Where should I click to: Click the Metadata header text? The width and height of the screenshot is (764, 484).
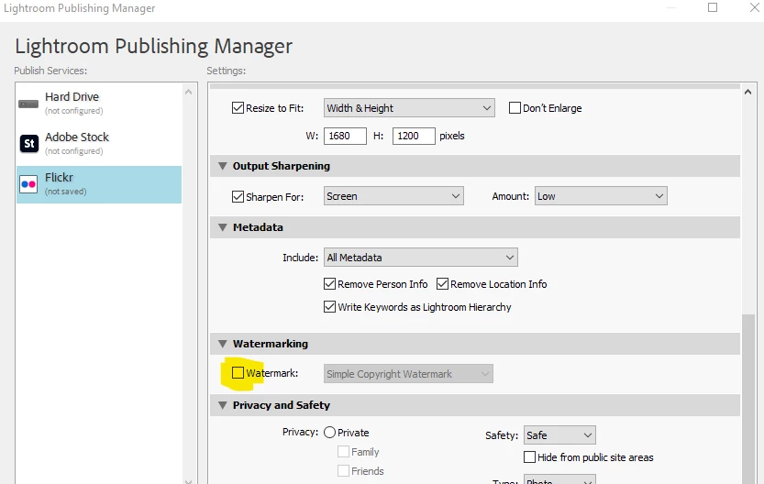(x=258, y=227)
